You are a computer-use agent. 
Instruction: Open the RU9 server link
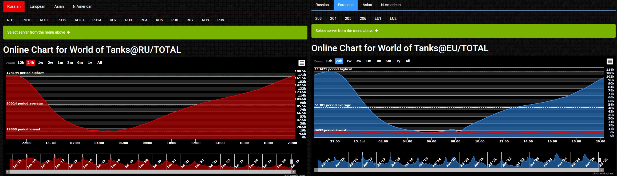(221, 20)
